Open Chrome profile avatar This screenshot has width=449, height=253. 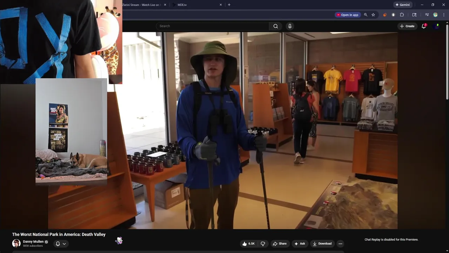pyautogui.click(x=435, y=15)
